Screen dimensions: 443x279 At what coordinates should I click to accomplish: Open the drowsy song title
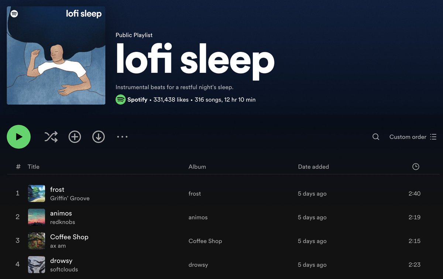coord(61,261)
